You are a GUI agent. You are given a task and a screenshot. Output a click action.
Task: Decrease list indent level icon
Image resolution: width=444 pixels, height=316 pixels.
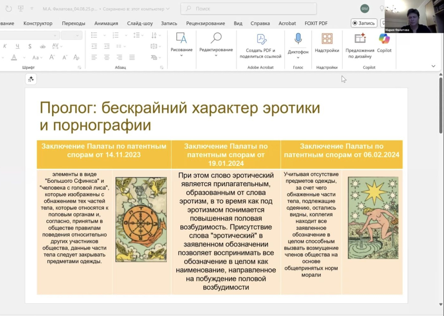click(94, 46)
